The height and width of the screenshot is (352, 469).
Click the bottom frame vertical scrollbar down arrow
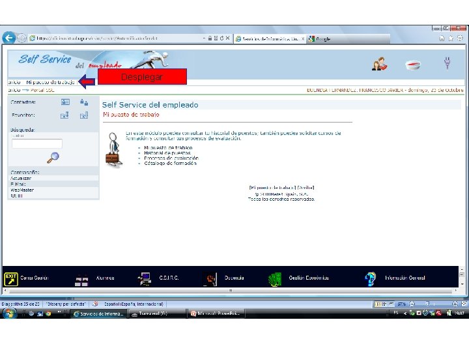462,284
